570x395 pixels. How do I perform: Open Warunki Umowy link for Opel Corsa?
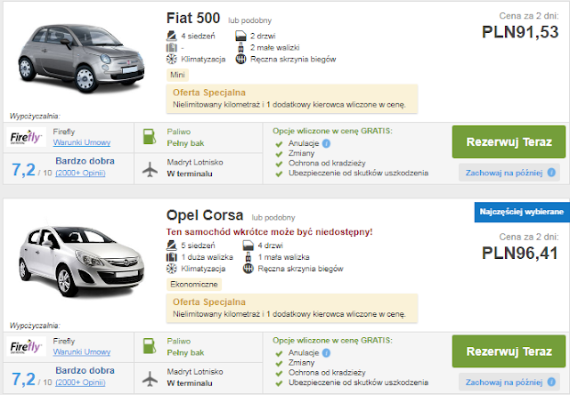point(81,352)
